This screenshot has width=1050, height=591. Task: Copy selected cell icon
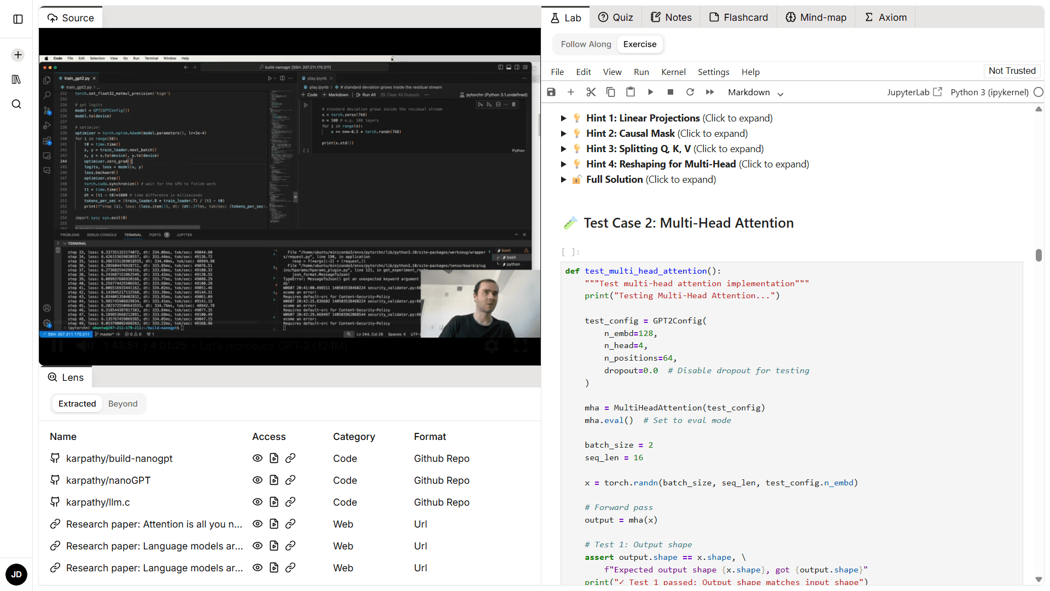click(x=611, y=92)
